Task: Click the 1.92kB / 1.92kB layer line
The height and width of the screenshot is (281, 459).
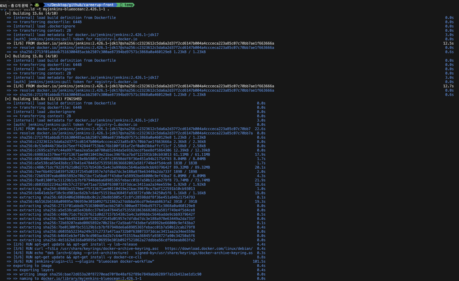Action: point(106,184)
